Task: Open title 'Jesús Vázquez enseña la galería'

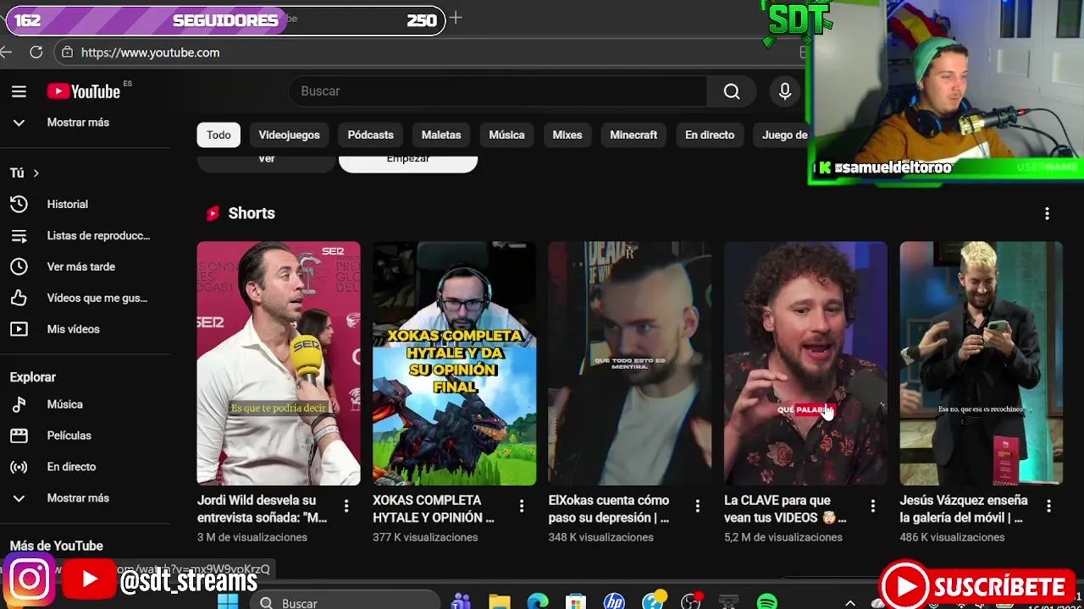Action: click(964, 508)
